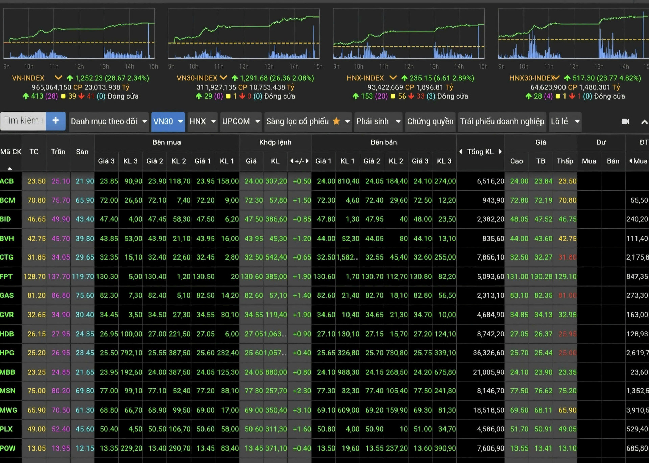Click HPG total volume 36,326,60
The height and width of the screenshot is (463, 649).
[488, 353]
